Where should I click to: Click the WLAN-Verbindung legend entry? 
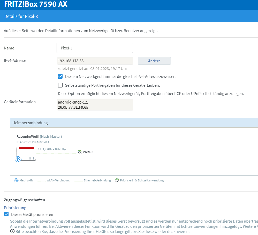(54, 180)
